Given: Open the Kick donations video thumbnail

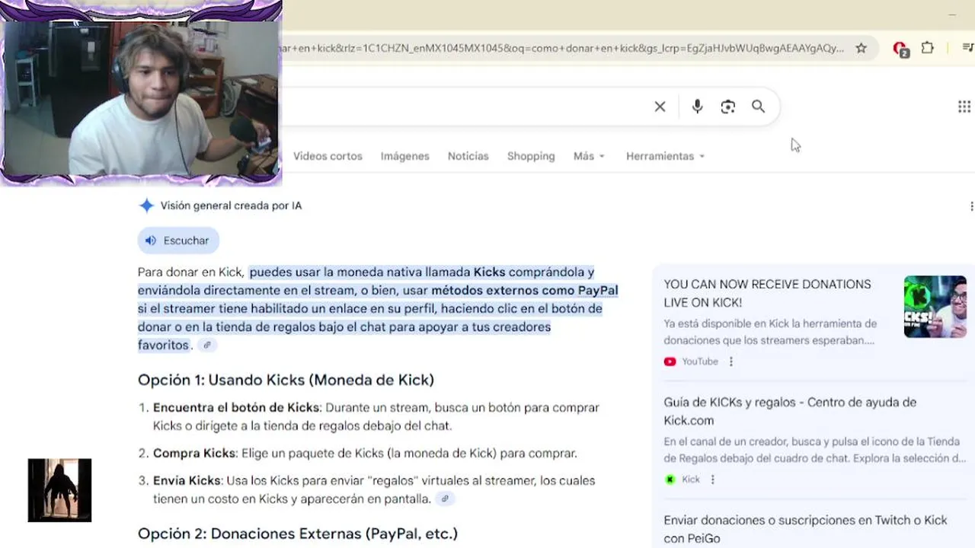Looking at the screenshot, I should [x=935, y=307].
